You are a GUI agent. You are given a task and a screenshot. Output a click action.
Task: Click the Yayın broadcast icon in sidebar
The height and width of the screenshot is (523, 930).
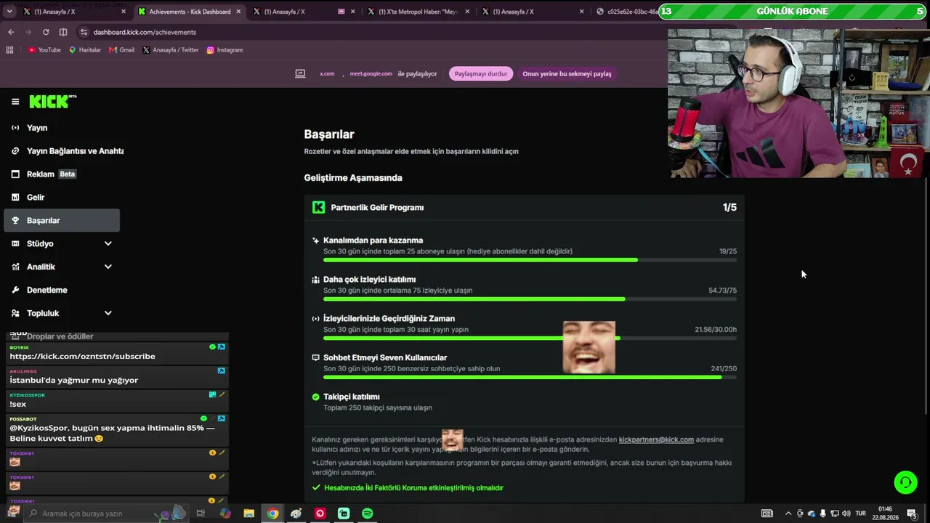click(x=15, y=128)
